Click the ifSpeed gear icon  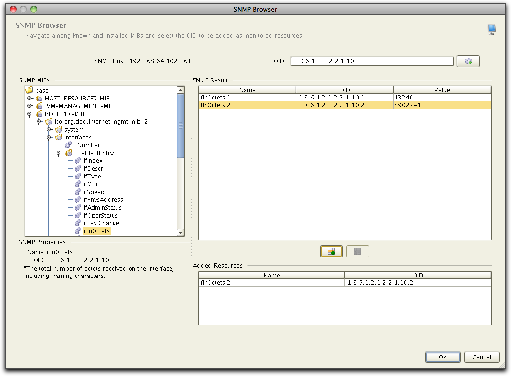(78, 192)
